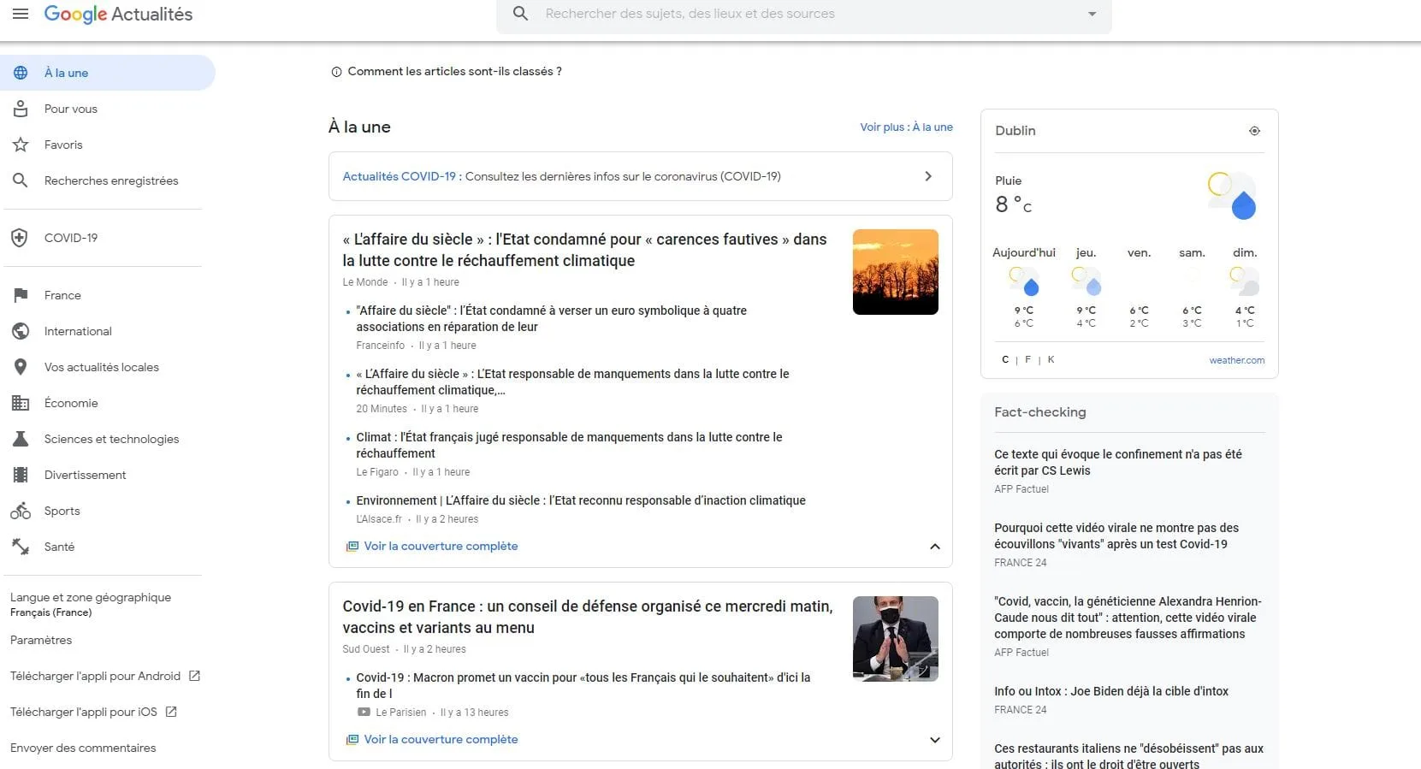Screen dimensions: 1421x769
Task: Open the Paramètres menu item
Action: [x=41, y=640]
